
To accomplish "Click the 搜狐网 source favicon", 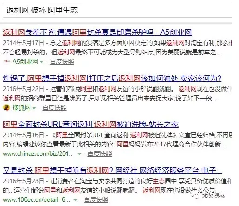I will coord(7,107).
